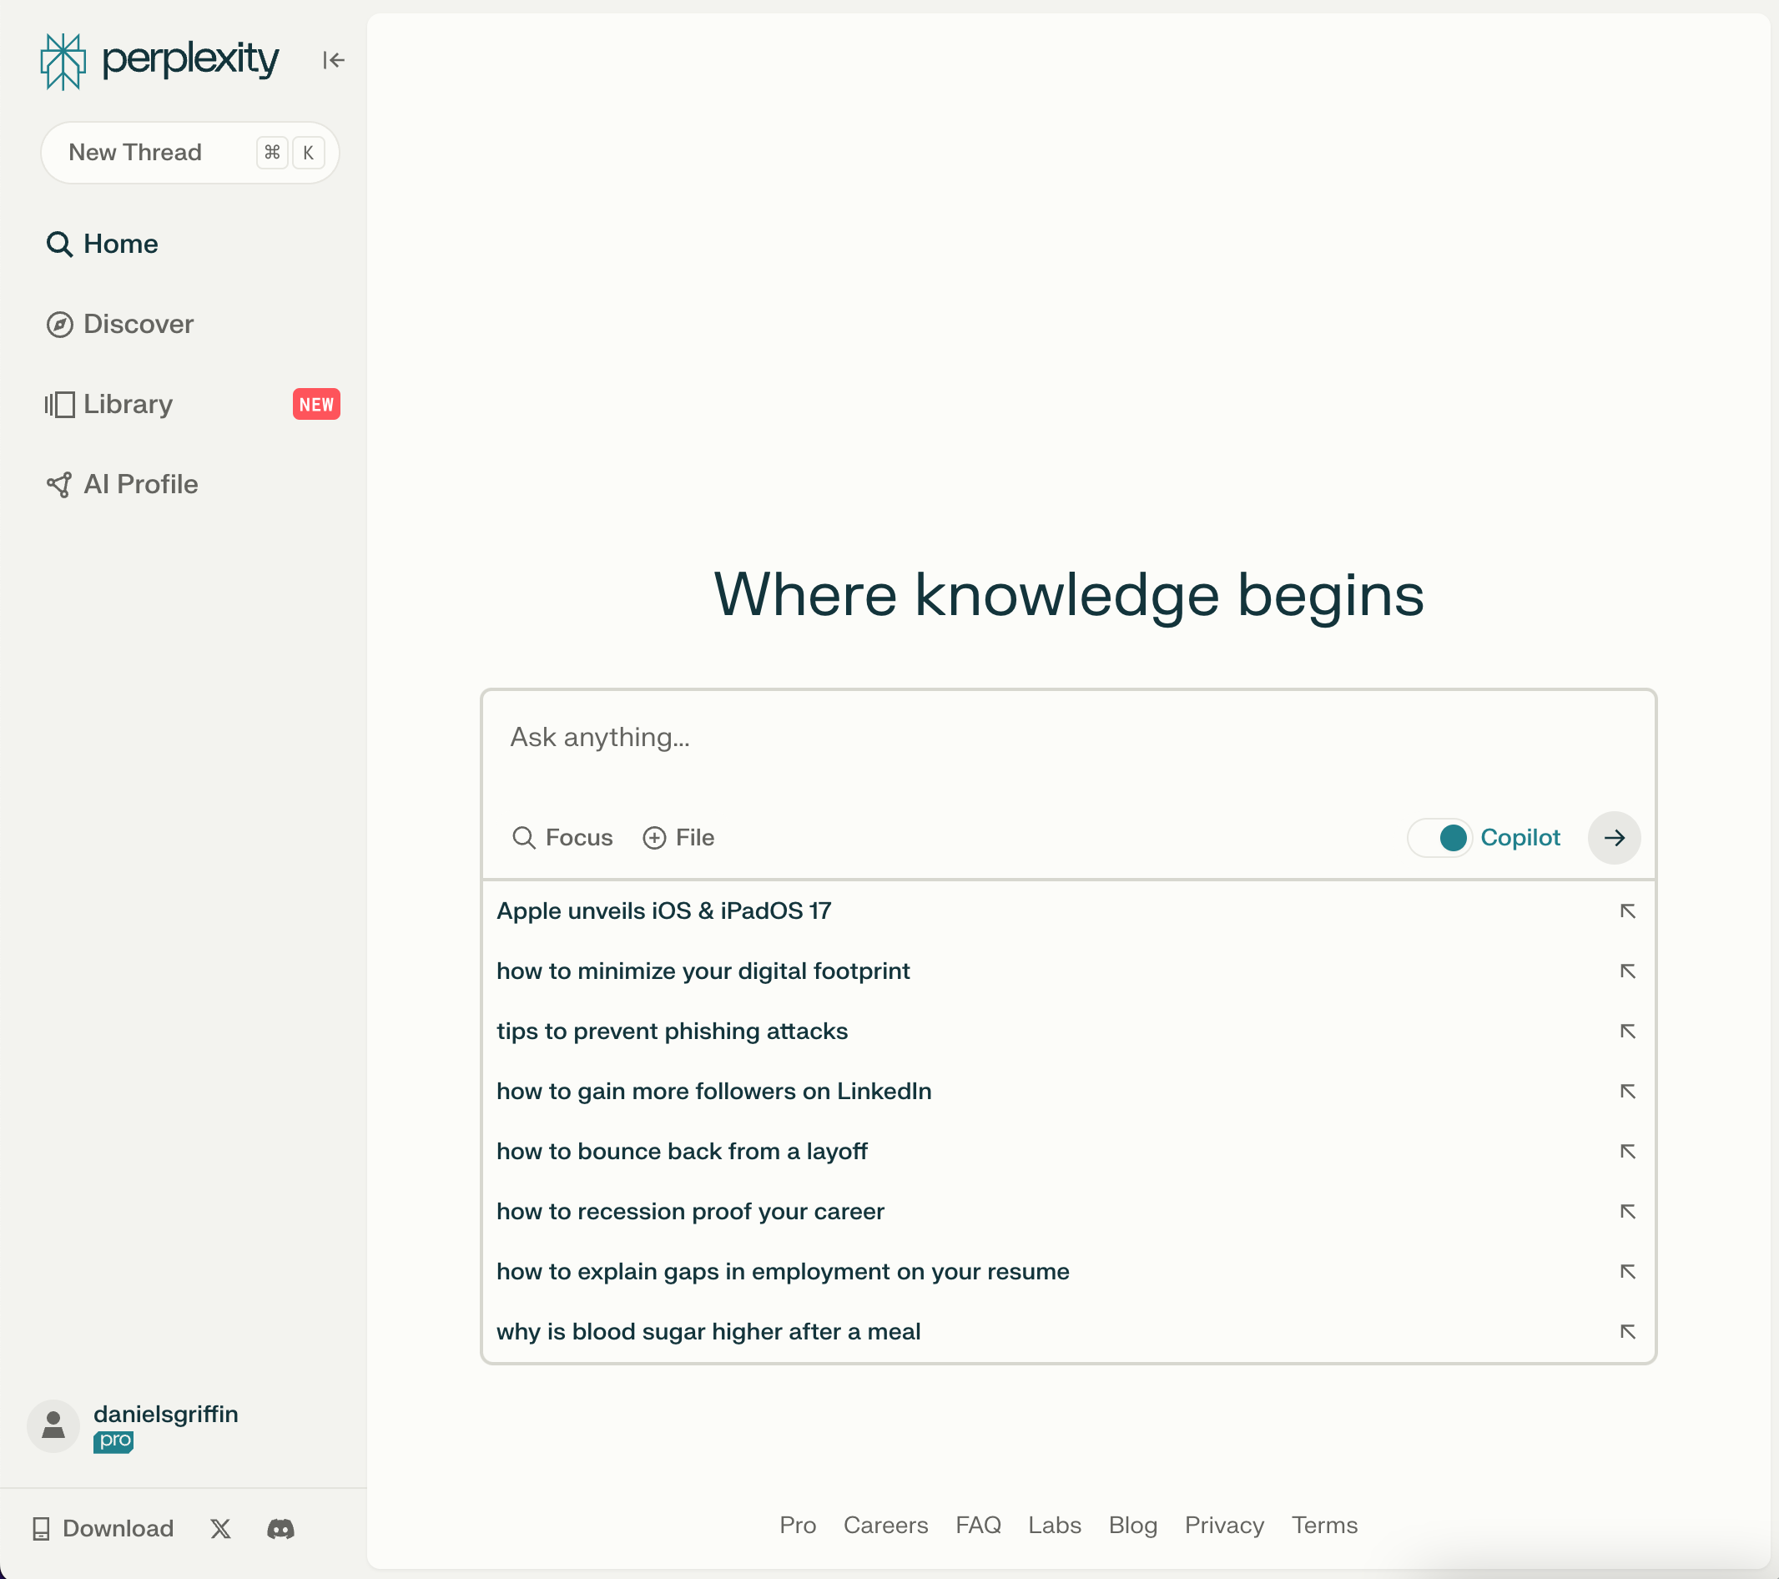Open the Blog footer link
The width and height of the screenshot is (1779, 1579).
pyautogui.click(x=1133, y=1525)
